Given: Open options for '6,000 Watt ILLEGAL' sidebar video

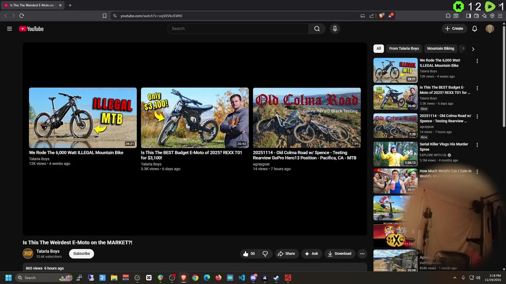Looking at the screenshot, I should coord(477,61).
